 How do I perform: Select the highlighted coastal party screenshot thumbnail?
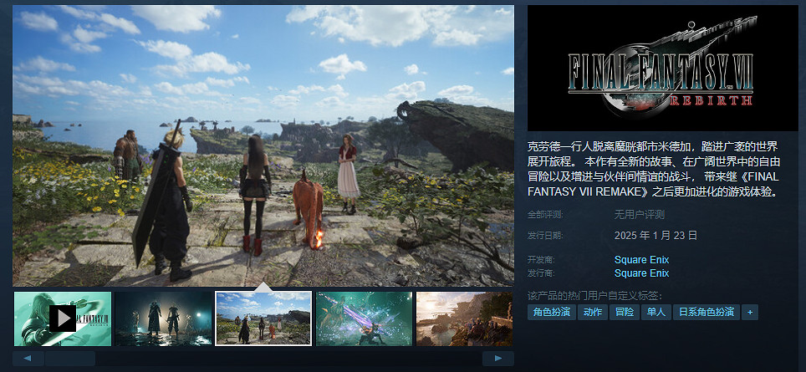263,318
